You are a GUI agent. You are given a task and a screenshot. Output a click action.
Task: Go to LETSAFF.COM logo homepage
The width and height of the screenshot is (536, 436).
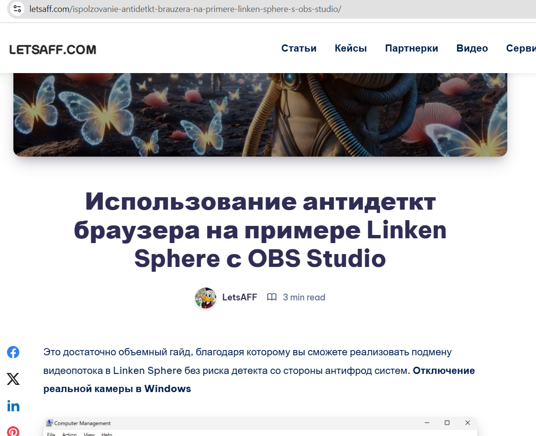coord(53,50)
